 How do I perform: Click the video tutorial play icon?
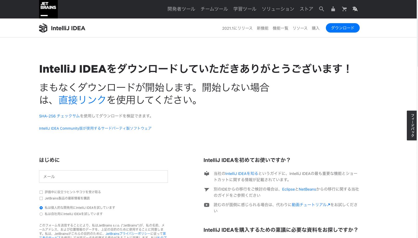click(207, 205)
